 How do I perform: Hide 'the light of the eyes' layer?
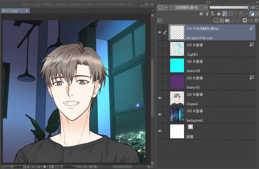coord(159,32)
